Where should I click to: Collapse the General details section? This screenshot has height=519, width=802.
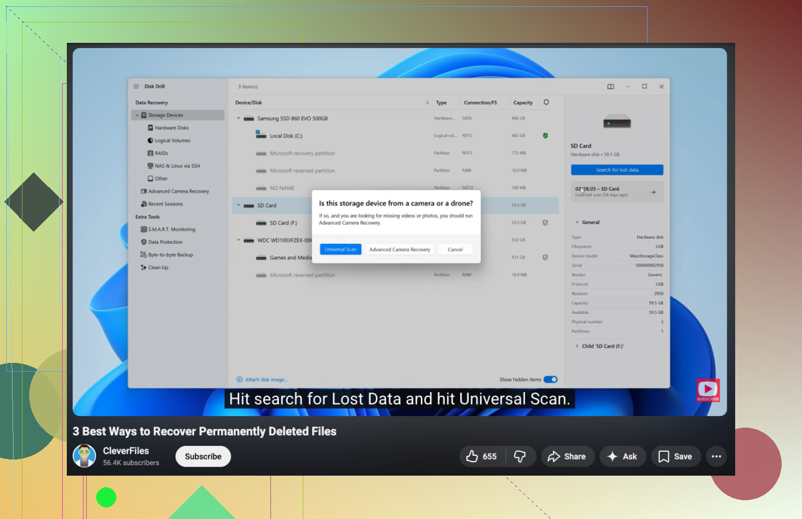577,222
